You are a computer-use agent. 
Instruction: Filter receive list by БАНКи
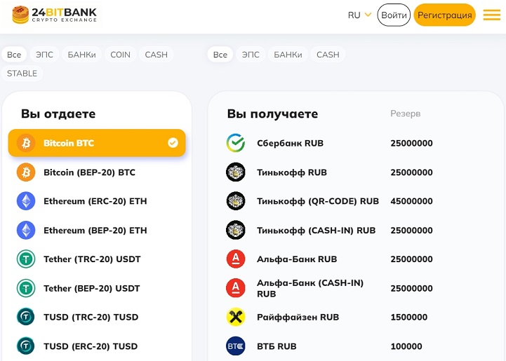pyautogui.click(x=288, y=55)
